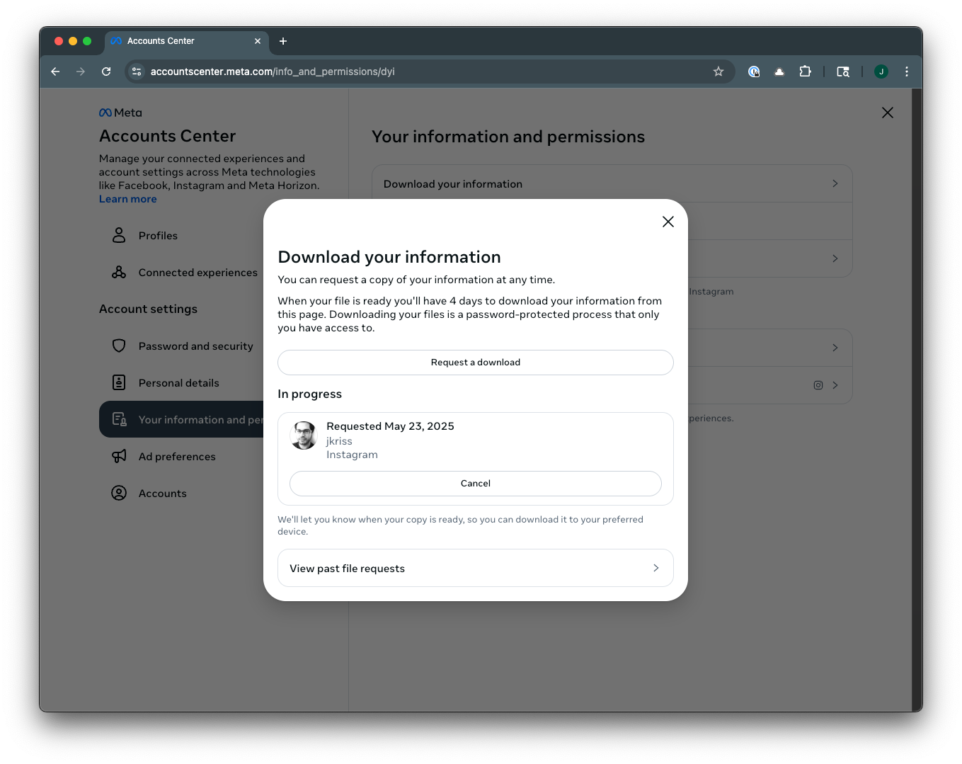This screenshot has width=962, height=764.
Task: Close the Accounts Center page with X
Action: pyautogui.click(x=888, y=113)
